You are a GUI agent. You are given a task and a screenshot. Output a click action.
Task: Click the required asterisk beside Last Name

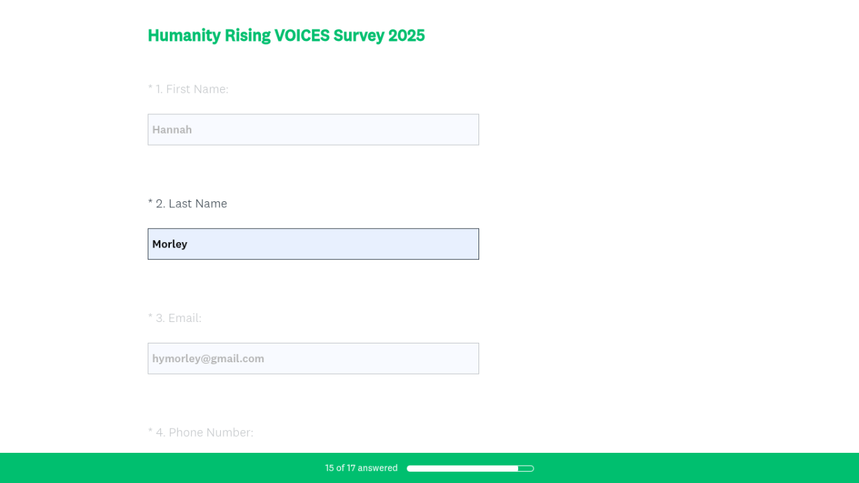tap(150, 203)
